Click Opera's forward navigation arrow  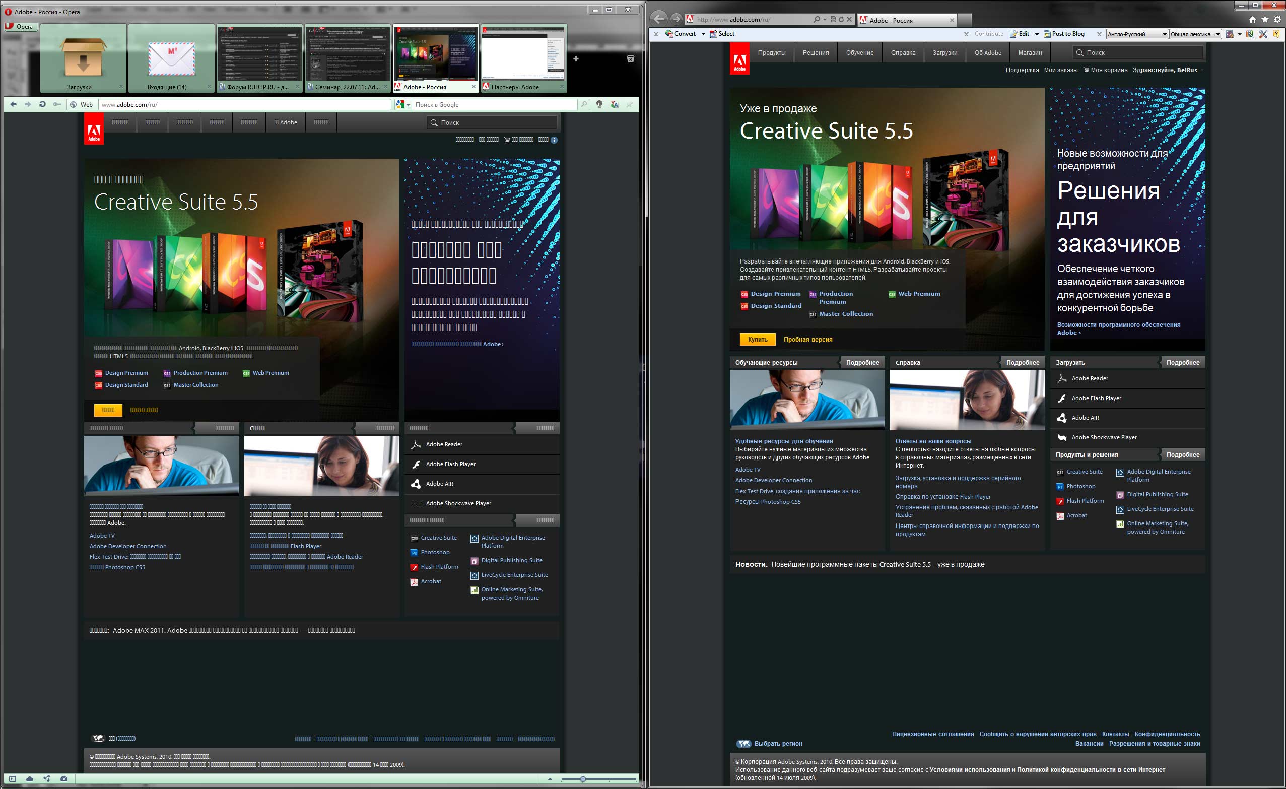coord(28,104)
